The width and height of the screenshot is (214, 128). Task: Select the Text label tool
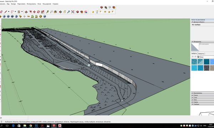pyautogui.click(x=52, y=12)
